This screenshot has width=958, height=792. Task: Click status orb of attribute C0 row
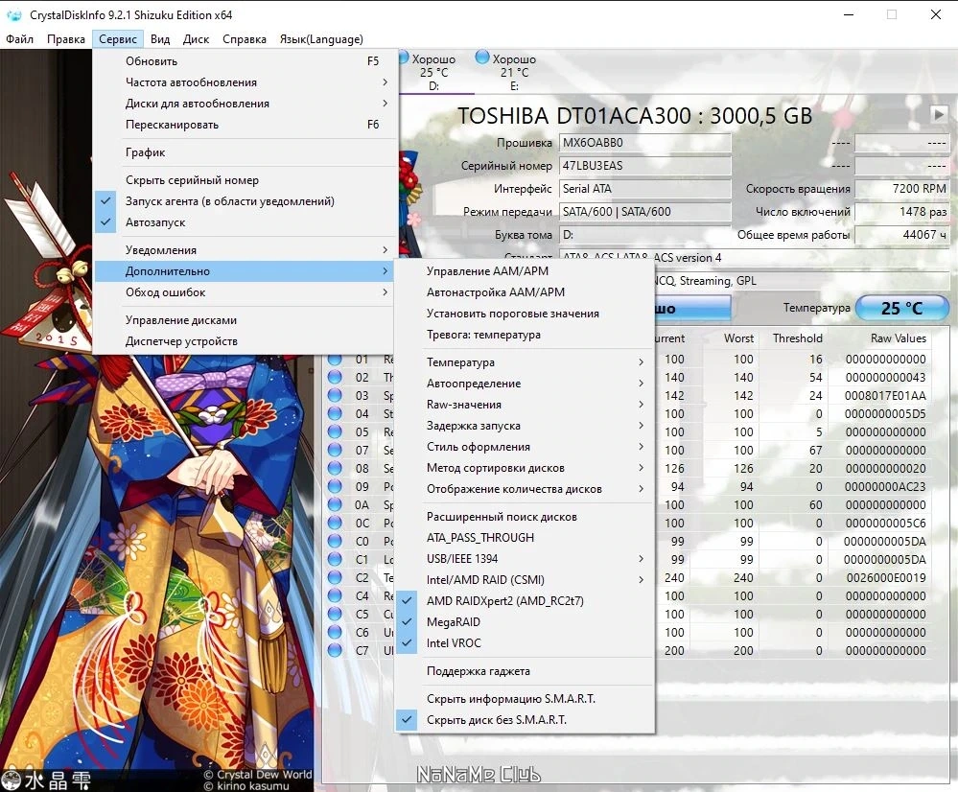click(335, 542)
